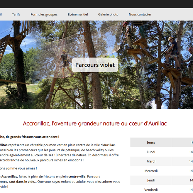Click bold 'Accrorillac' in last paragraph
Screen dimensions: 193x193
(9, 176)
